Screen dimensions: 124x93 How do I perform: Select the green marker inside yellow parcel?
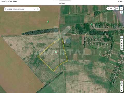56,52
